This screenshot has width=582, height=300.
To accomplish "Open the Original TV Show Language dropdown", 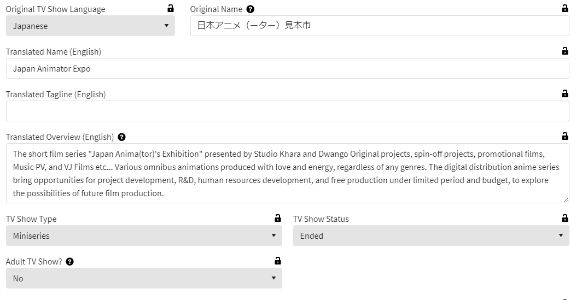I will pos(90,26).
